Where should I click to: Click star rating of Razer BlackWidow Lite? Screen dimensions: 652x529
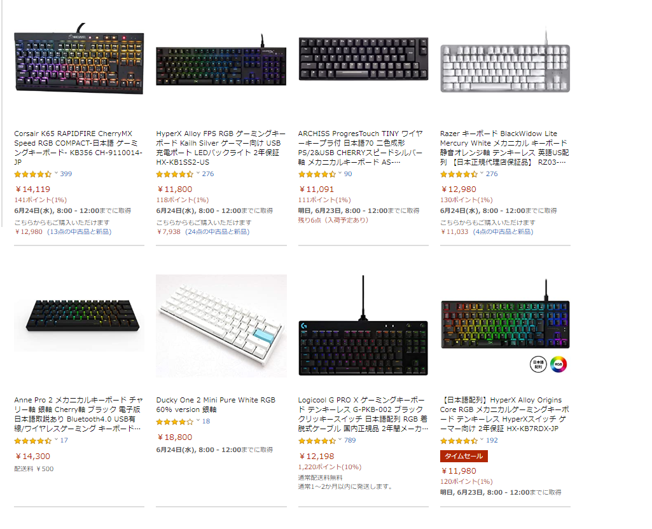458,174
